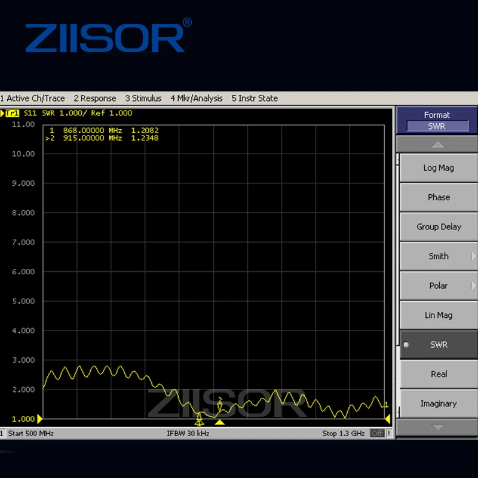The height and width of the screenshot is (478, 478).
Task: Click the Ref 1.000 reference value text
Action: click(112, 113)
